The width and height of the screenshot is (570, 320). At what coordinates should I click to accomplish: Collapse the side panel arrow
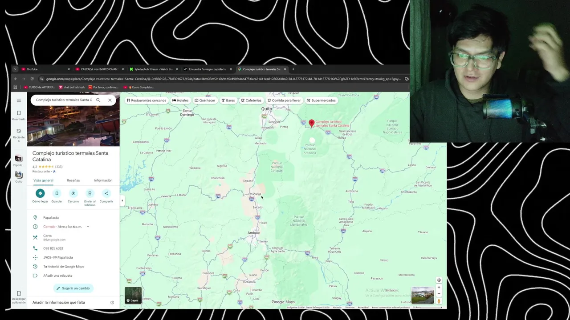coord(122,200)
